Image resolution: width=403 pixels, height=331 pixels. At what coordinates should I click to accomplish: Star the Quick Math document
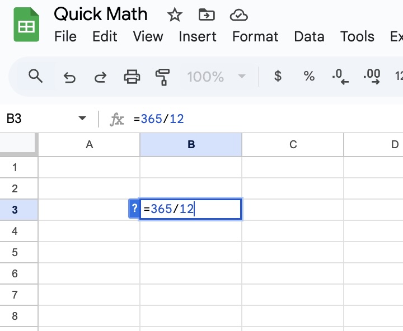[175, 15]
